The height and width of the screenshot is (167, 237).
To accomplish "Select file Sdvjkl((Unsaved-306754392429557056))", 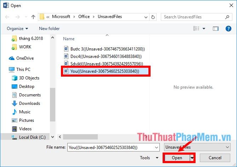I will (x=103, y=64).
